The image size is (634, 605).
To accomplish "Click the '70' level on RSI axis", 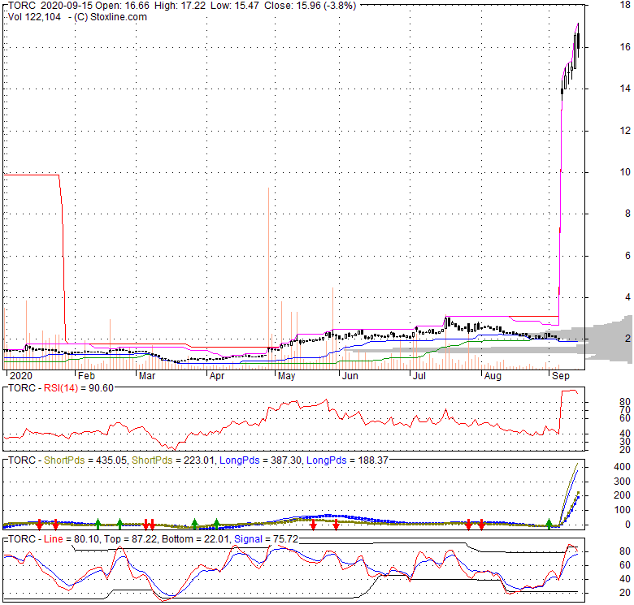I will (x=625, y=410).
